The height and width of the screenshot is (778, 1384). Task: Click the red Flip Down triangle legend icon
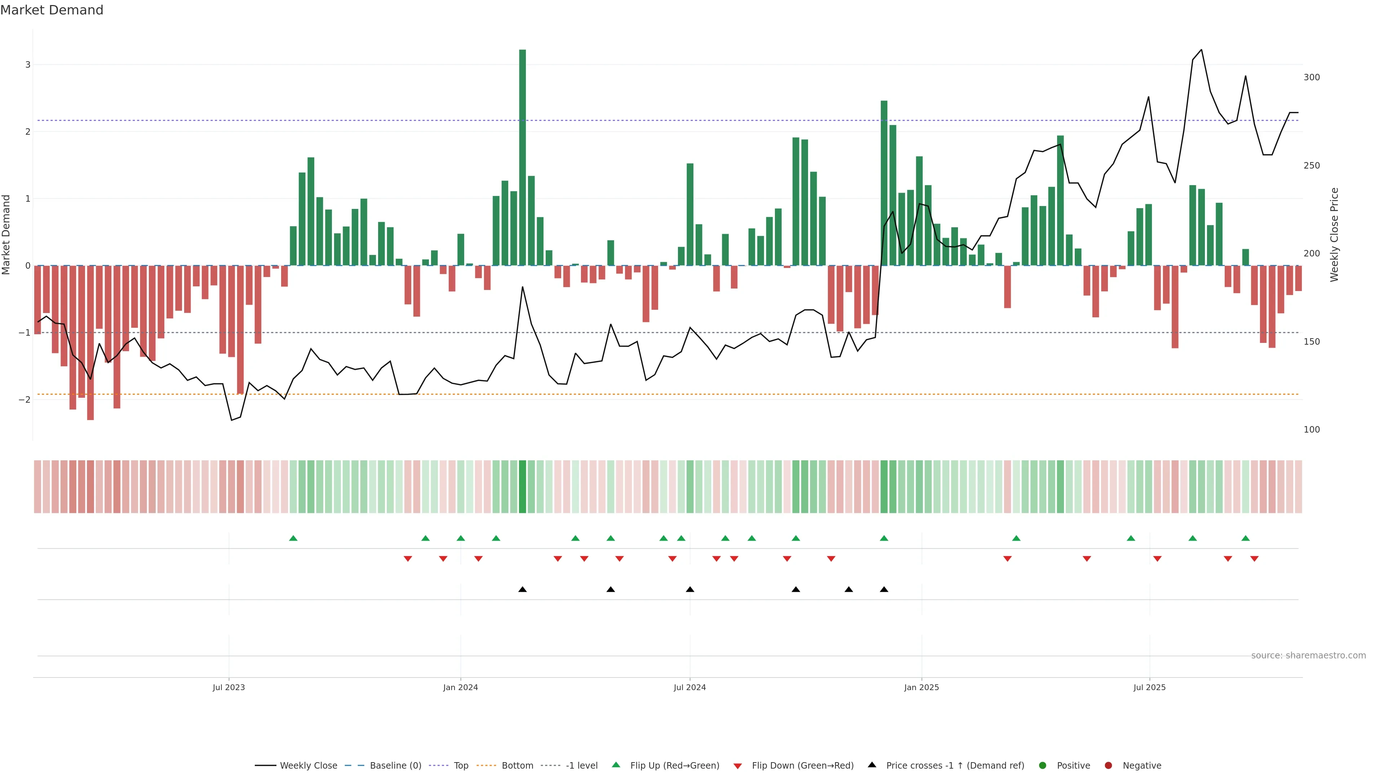738,766
